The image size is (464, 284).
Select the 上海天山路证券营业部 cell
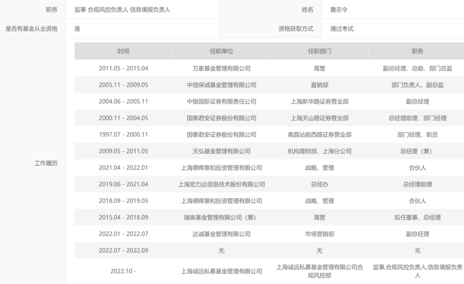pyautogui.click(x=320, y=118)
